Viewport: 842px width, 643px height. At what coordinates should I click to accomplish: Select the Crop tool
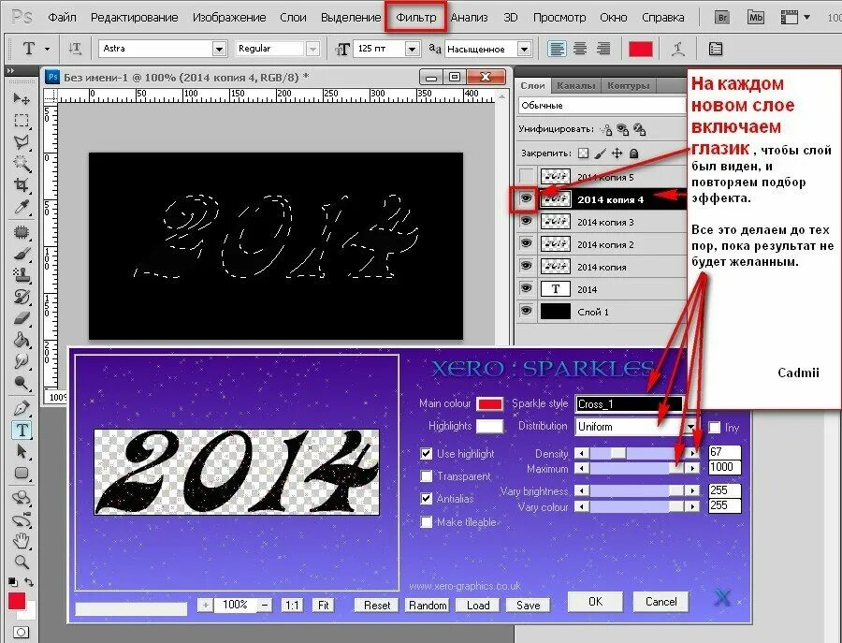22,185
